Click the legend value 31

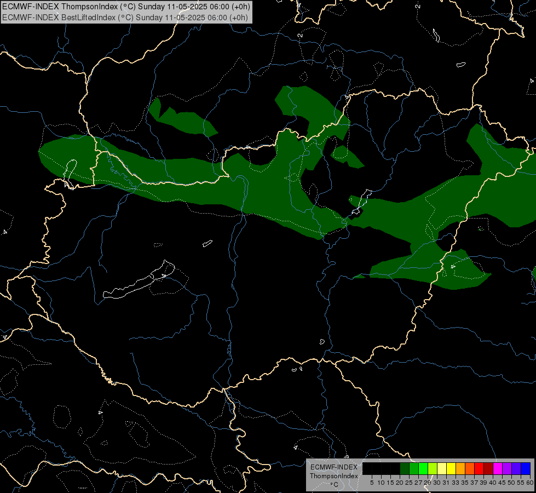click(446, 483)
